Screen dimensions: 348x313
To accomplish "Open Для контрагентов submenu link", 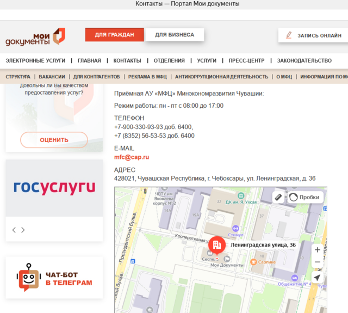I will (x=97, y=77).
